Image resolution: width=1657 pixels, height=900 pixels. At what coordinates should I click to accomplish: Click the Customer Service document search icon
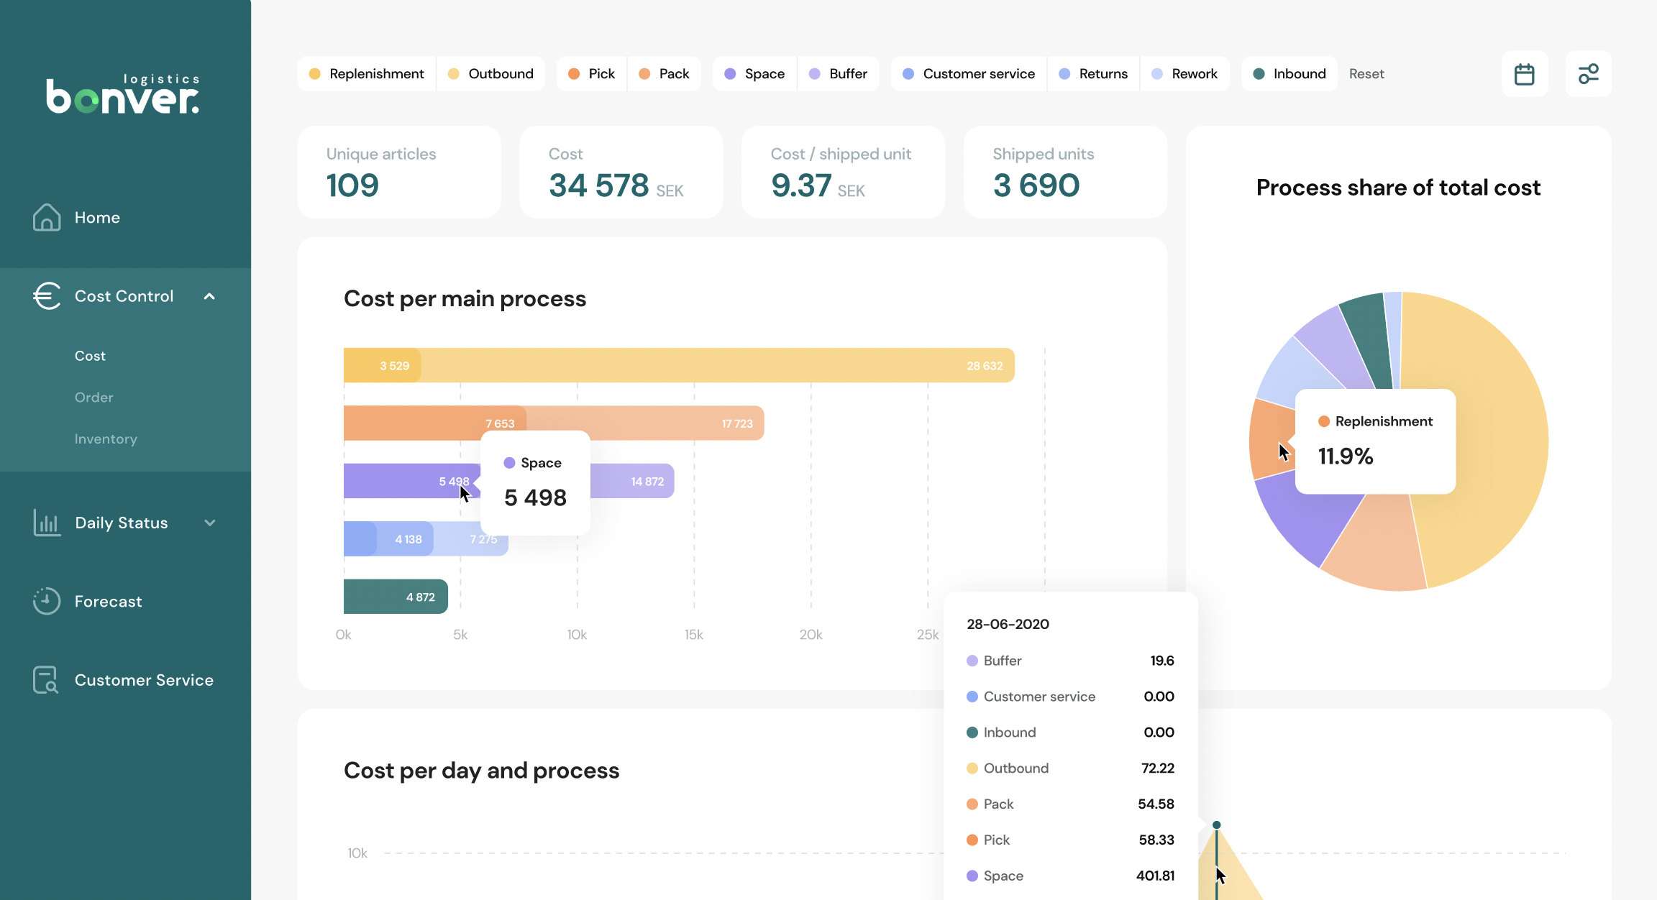tap(45, 679)
